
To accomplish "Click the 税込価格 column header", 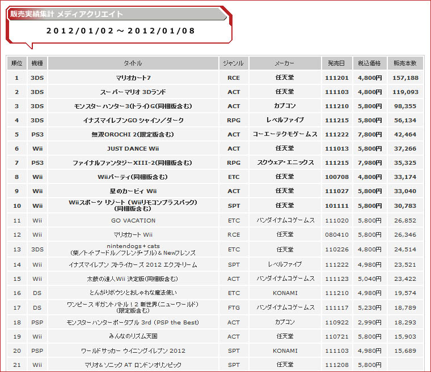I will click(x=370, y=63).
